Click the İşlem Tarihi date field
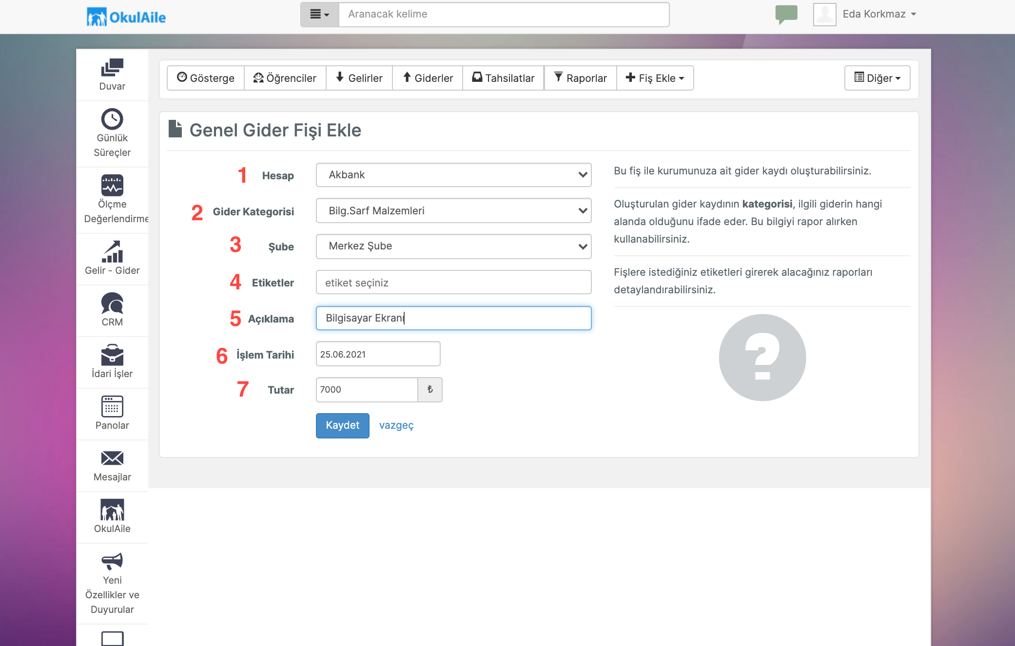The image size is (1015, 646). click(378, 354)
